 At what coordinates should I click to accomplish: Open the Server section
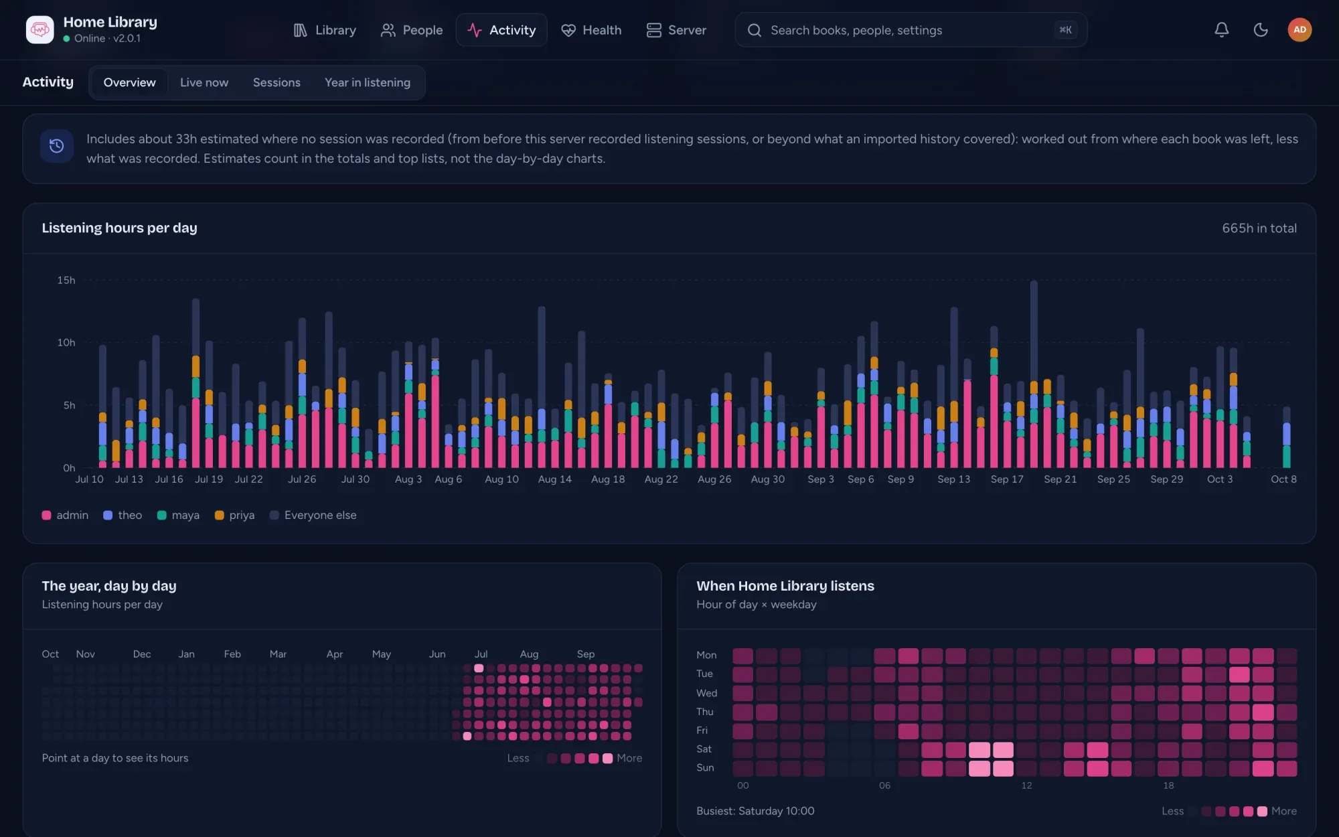pos(676,30)
